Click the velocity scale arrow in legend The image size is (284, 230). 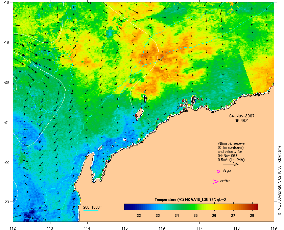click(x=231, y=164)
